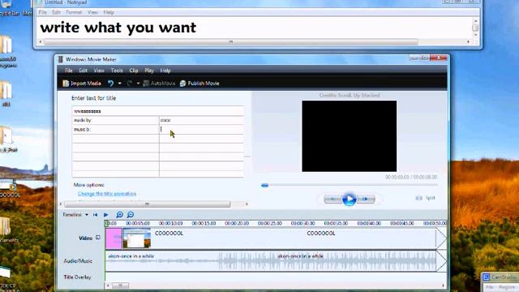The image size is (519, 292).
Task: Click the 'music b:' credit cell
Action: 115,130
